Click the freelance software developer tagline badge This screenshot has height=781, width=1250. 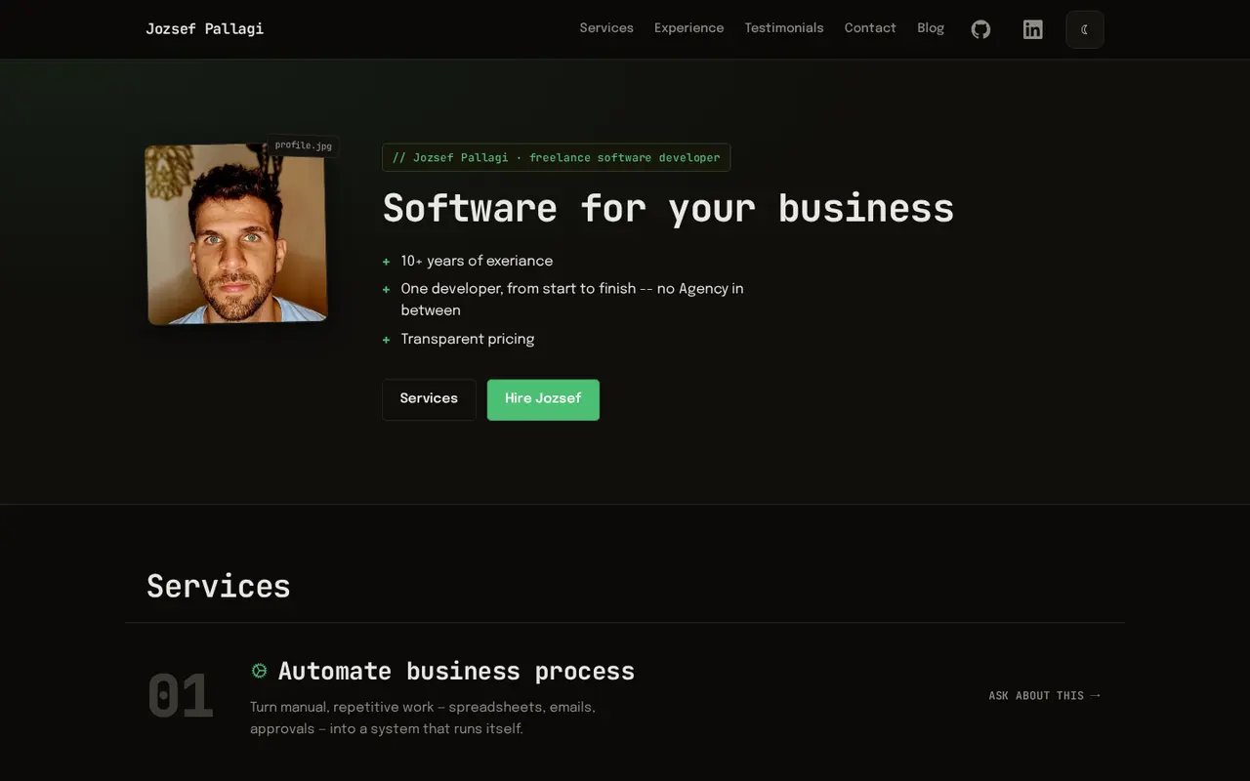click(556, 157)
